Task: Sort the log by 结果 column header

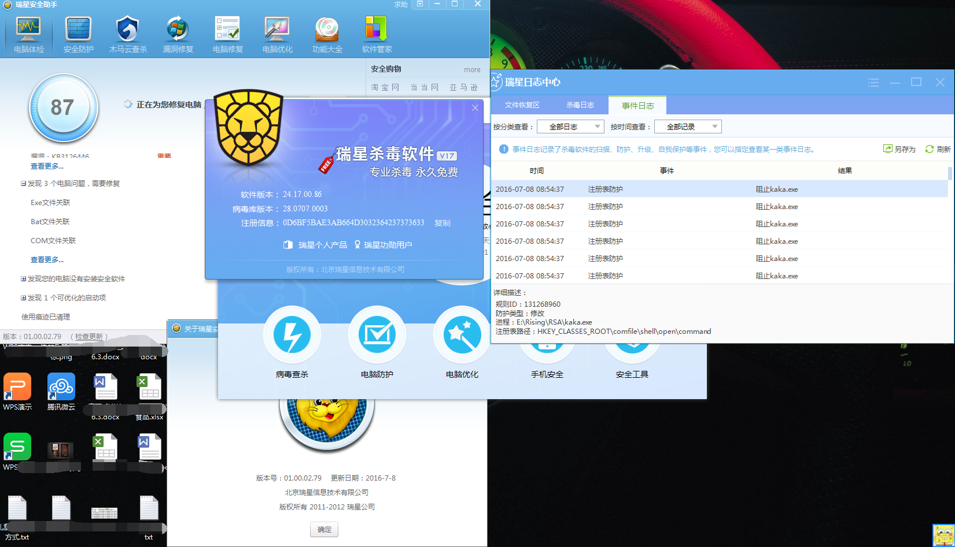Action: (845, 171)
